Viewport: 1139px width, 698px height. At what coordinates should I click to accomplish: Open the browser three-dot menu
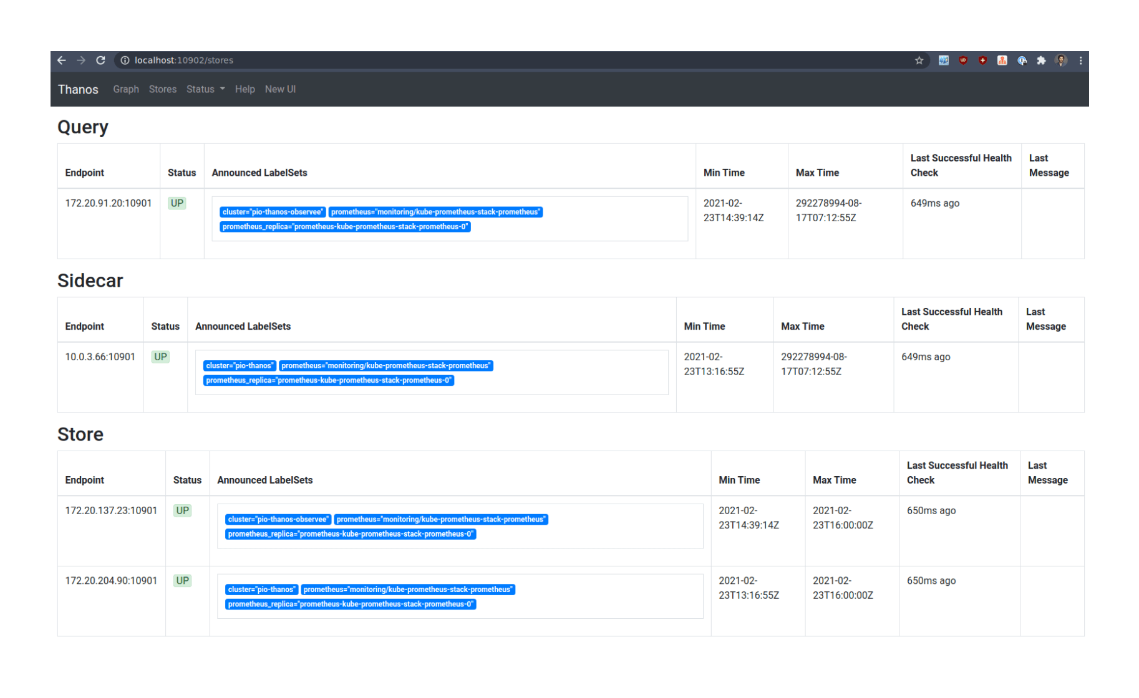pyautogui.click(x=1080, y=60)
